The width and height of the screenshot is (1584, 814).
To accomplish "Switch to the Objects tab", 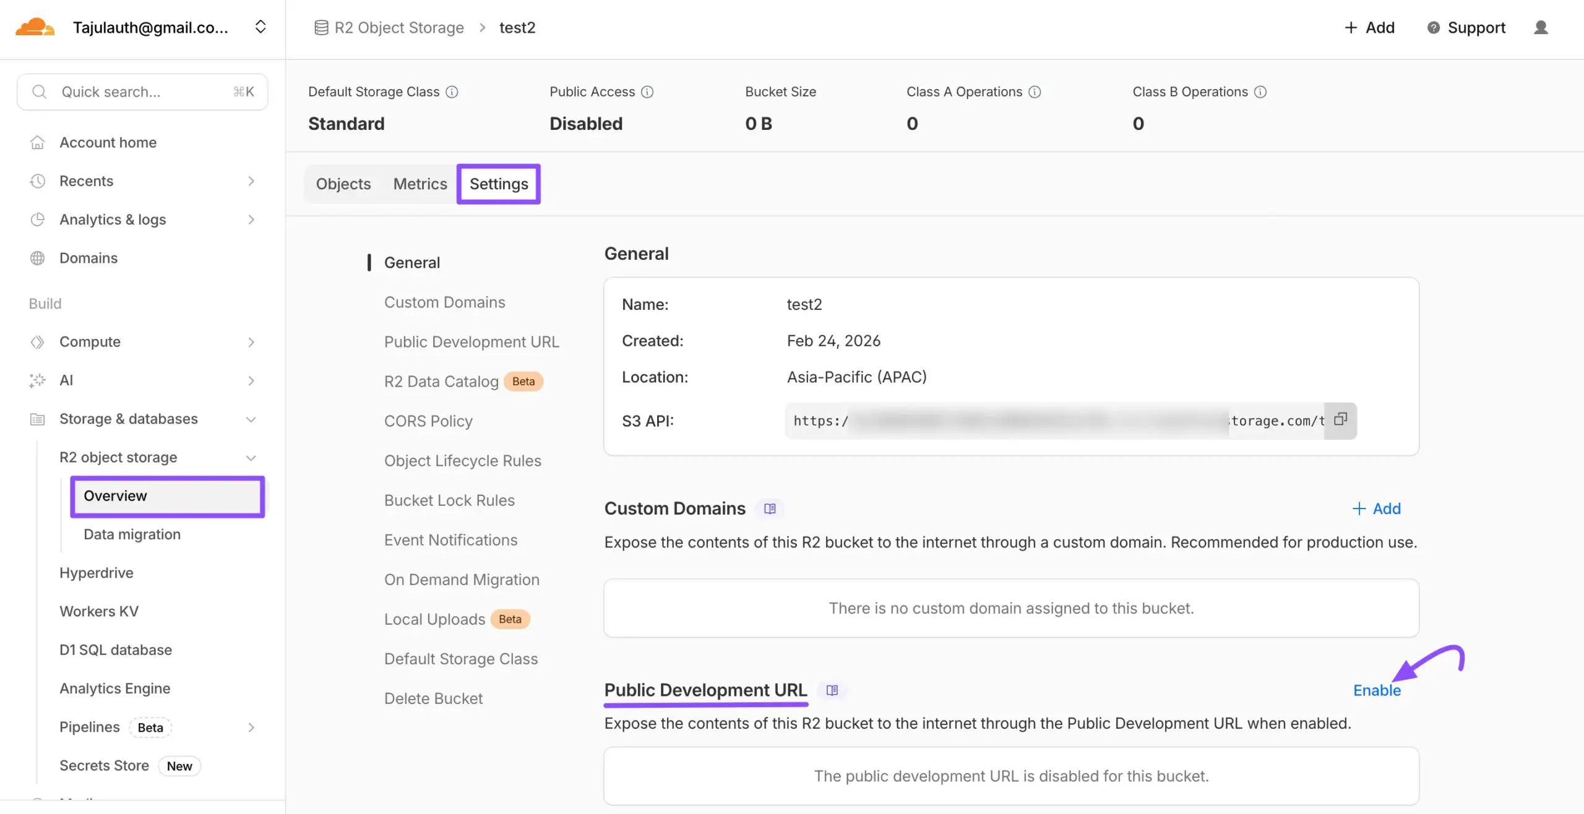I will click(343, 184).
